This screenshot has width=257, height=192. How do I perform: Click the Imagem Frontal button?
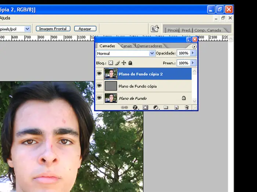(53, 29)
